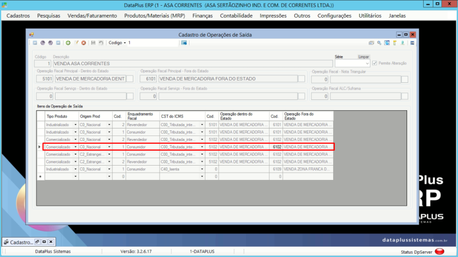Screen dimensions: 458x257
Task: Open the Série combo box
Action: (x=352, y=63)
